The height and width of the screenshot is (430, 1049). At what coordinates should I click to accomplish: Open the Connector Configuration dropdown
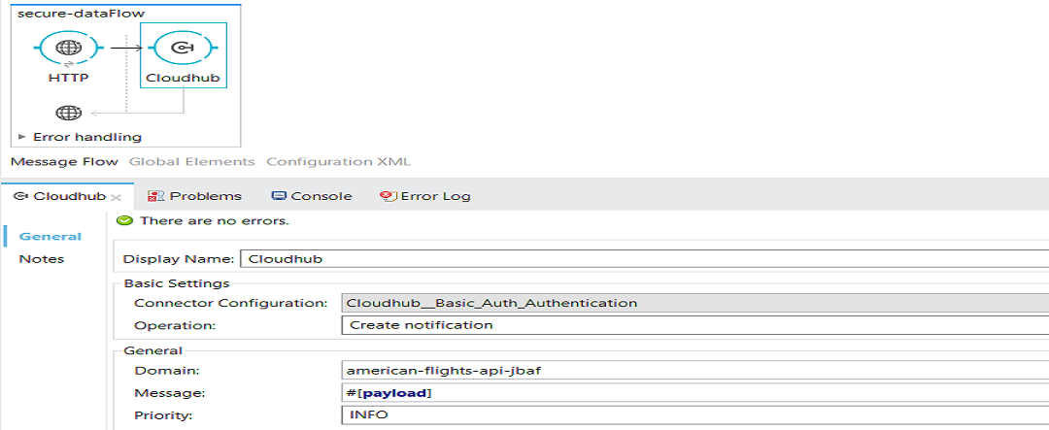tap(694, 303)
